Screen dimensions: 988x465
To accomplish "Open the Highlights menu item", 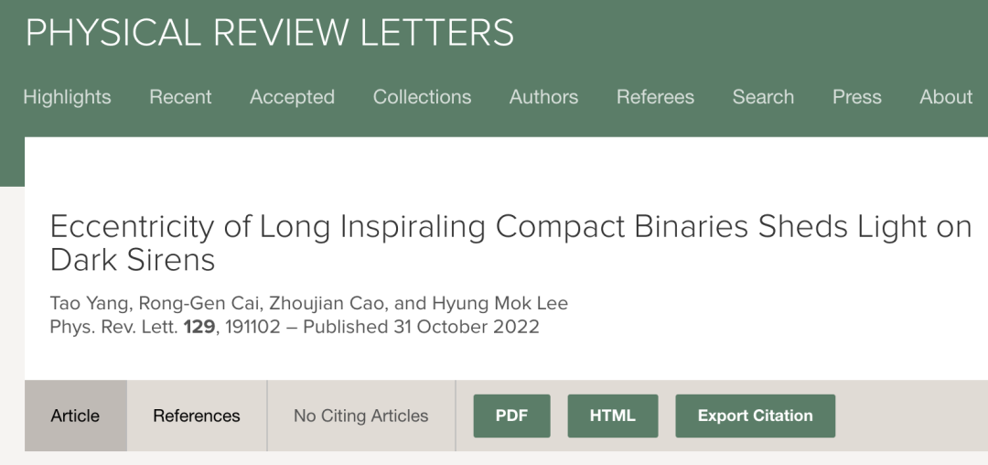I will point(67,97).
